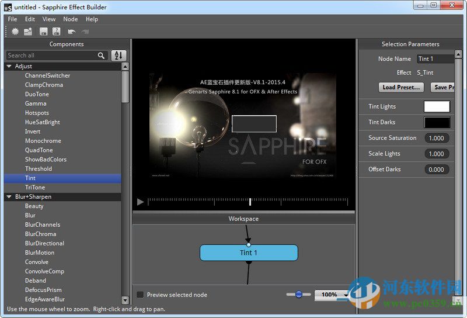Select Threshold component

pyautogui.click(x=39, y=168)
